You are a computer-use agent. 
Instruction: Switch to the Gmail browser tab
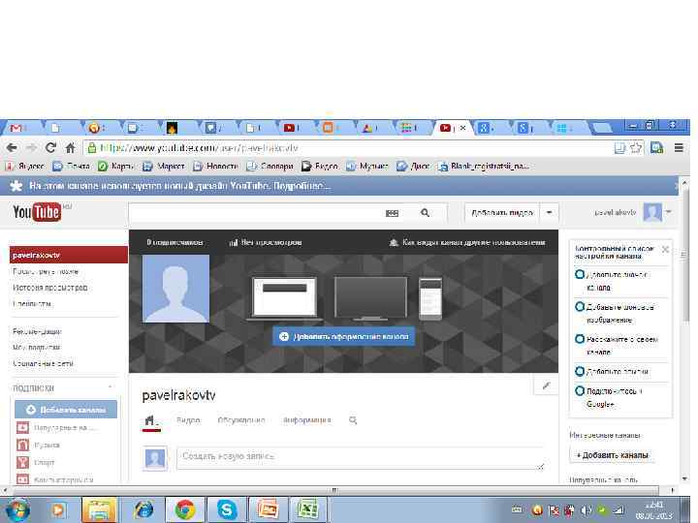16,128
